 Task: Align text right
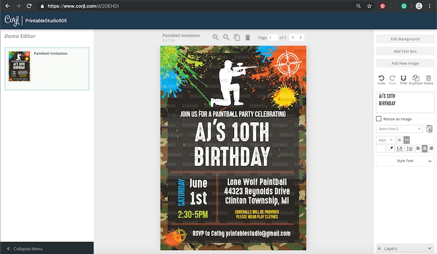click(431, 148)
